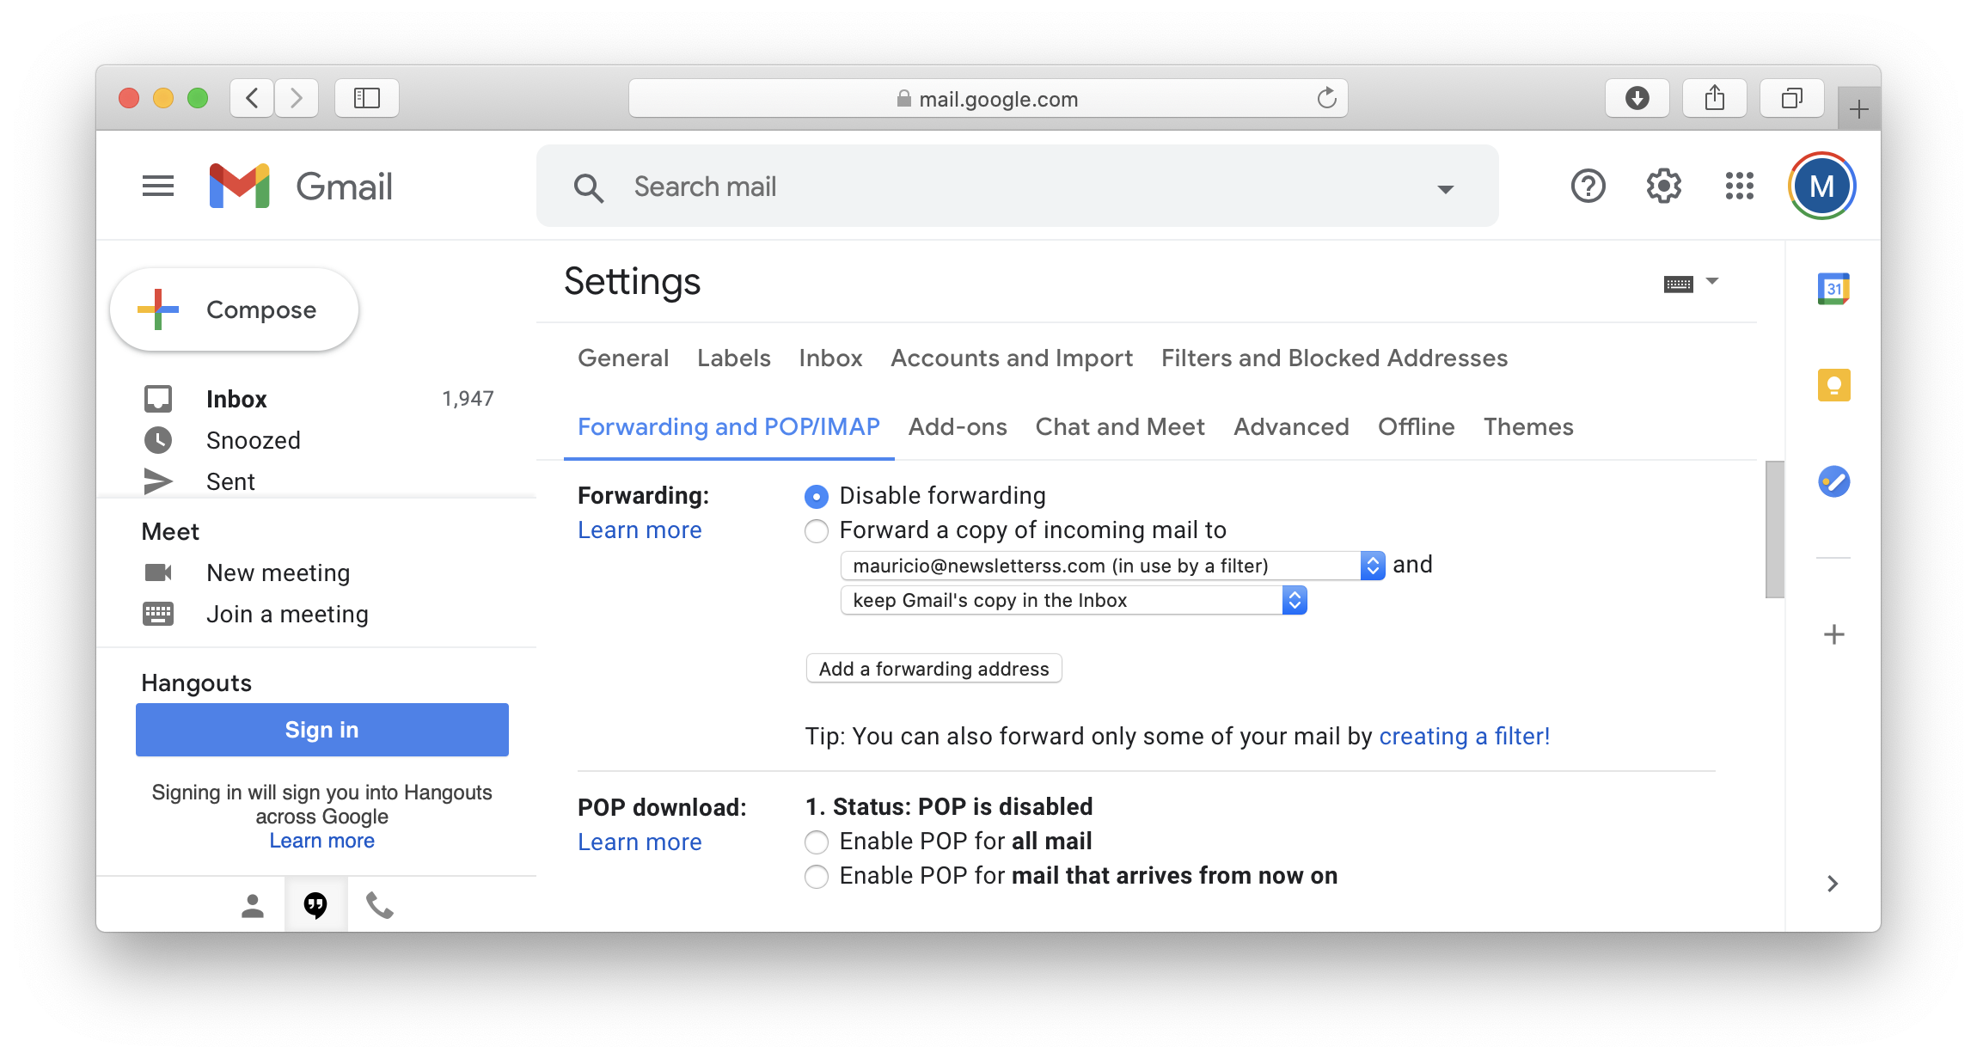Image resolution: width=1977 pixels, height=1059 pixels.
Task: Click Add a forwarding address
Action: point(934,669)
